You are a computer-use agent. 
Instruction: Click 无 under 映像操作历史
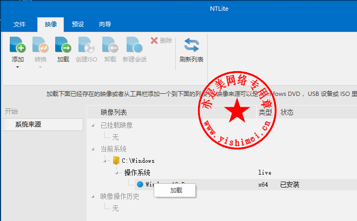coord(115,208)
